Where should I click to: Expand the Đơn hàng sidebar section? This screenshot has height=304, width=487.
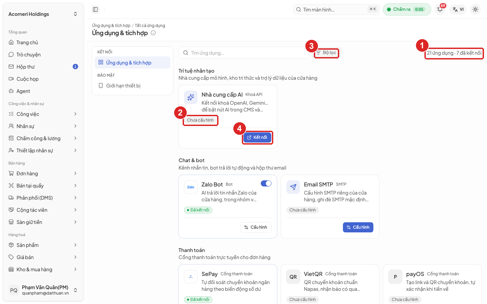tap(43, 174)
